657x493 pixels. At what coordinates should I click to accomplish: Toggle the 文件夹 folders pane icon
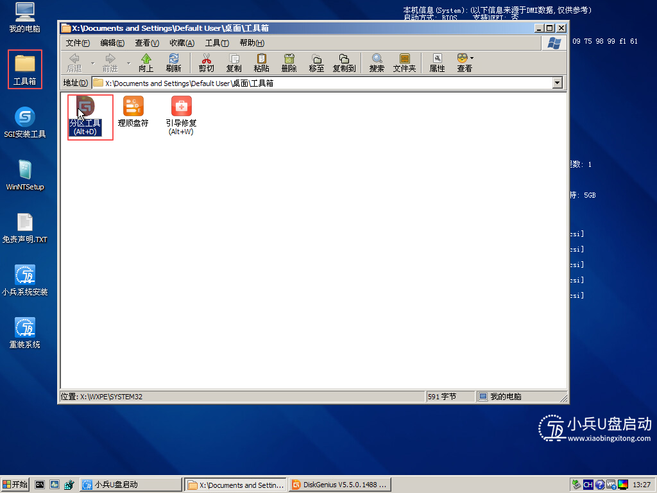(x=404, y=62)
